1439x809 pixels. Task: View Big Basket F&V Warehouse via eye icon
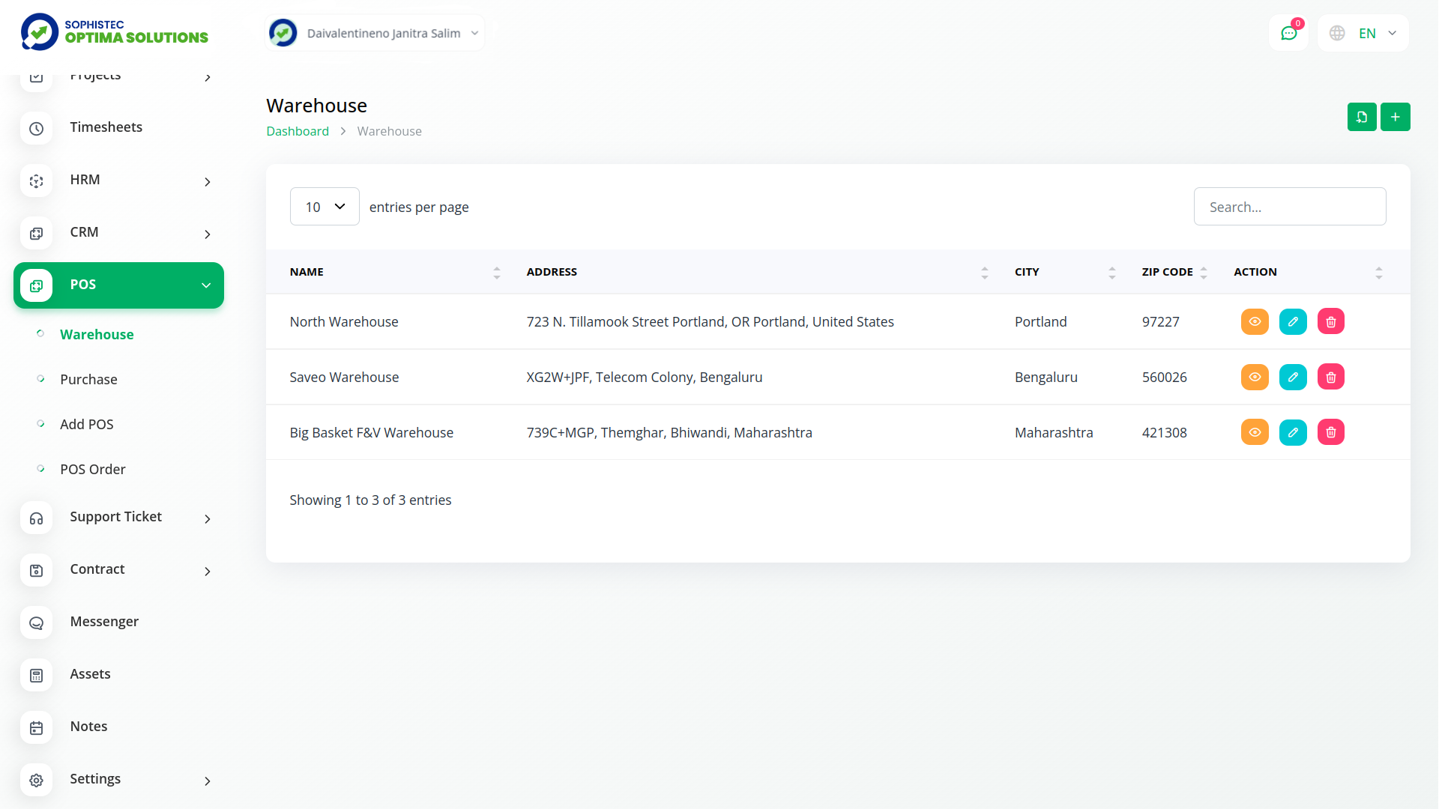click(x=1254, y=433)
